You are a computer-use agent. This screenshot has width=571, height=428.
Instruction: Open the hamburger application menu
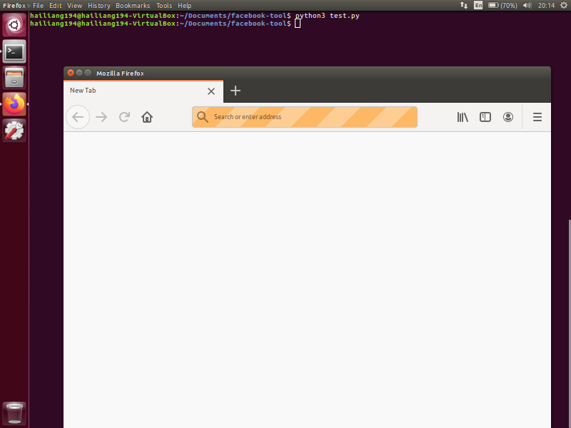537,117
